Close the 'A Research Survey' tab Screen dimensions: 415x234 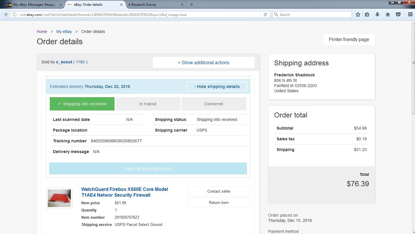coord(182,5)
